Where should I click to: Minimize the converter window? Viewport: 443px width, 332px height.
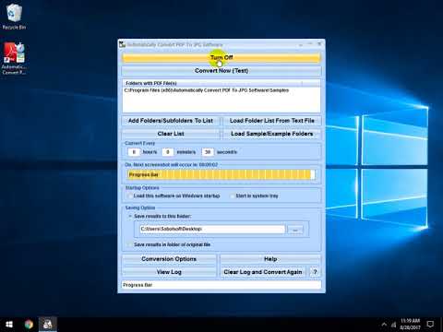point(301,44)
